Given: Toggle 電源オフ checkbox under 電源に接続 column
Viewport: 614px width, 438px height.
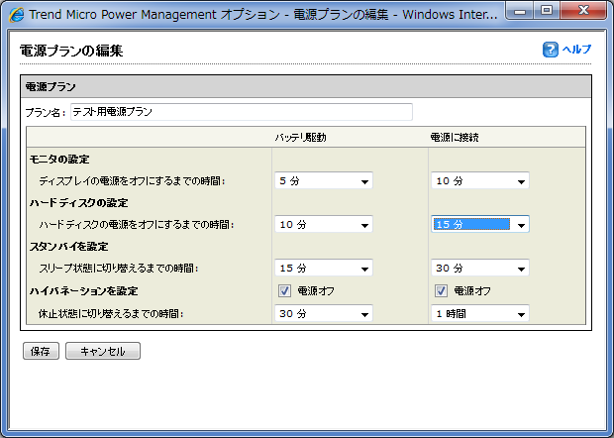Looking at the screenshot, I should 442,291.
